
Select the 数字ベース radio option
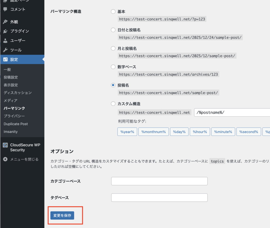pyautogui.click(x=113, y=67)
